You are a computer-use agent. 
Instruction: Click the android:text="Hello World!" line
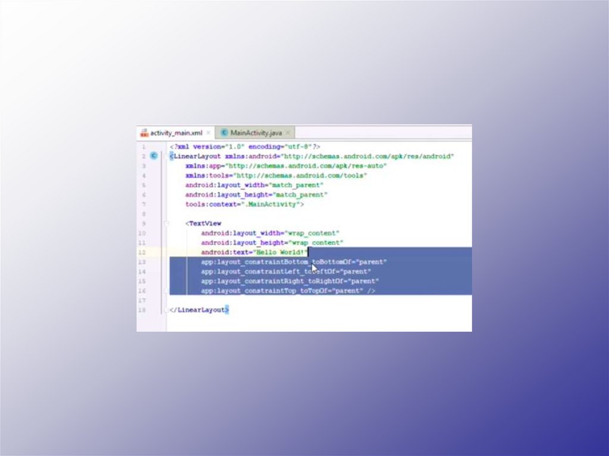coord(255,253)
